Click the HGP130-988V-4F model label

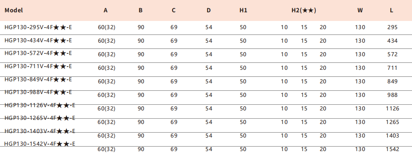click(38, 92)
